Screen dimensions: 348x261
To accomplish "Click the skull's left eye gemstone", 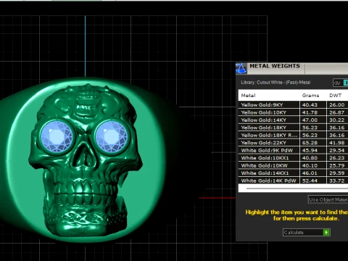I will tap(57, 137).
